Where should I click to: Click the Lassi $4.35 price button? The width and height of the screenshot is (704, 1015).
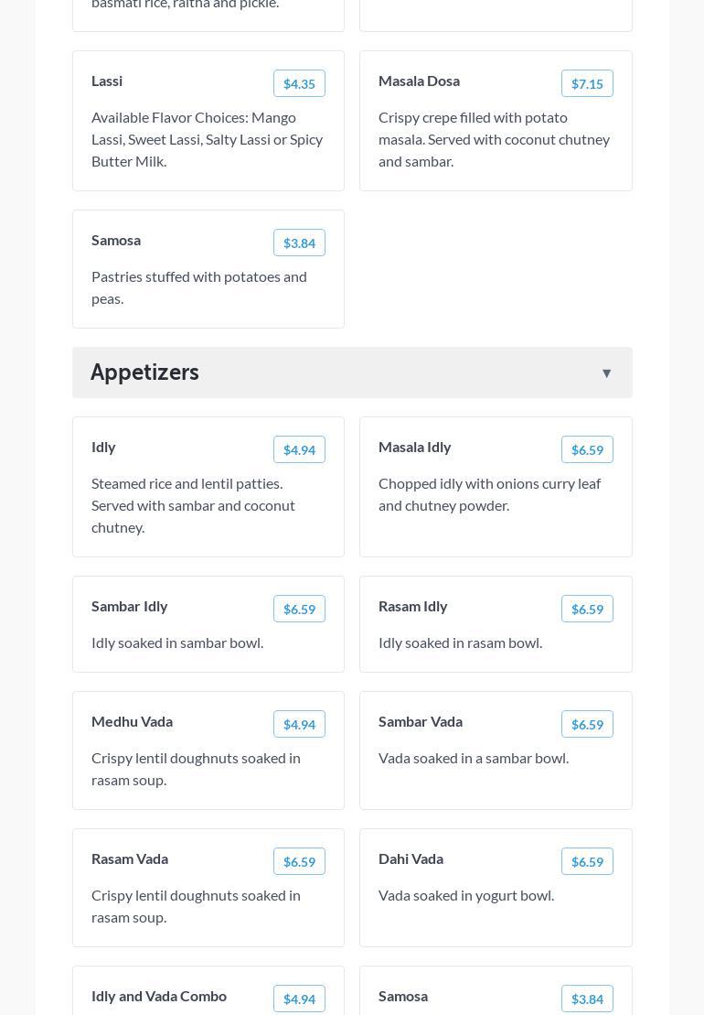pos(299,83)
